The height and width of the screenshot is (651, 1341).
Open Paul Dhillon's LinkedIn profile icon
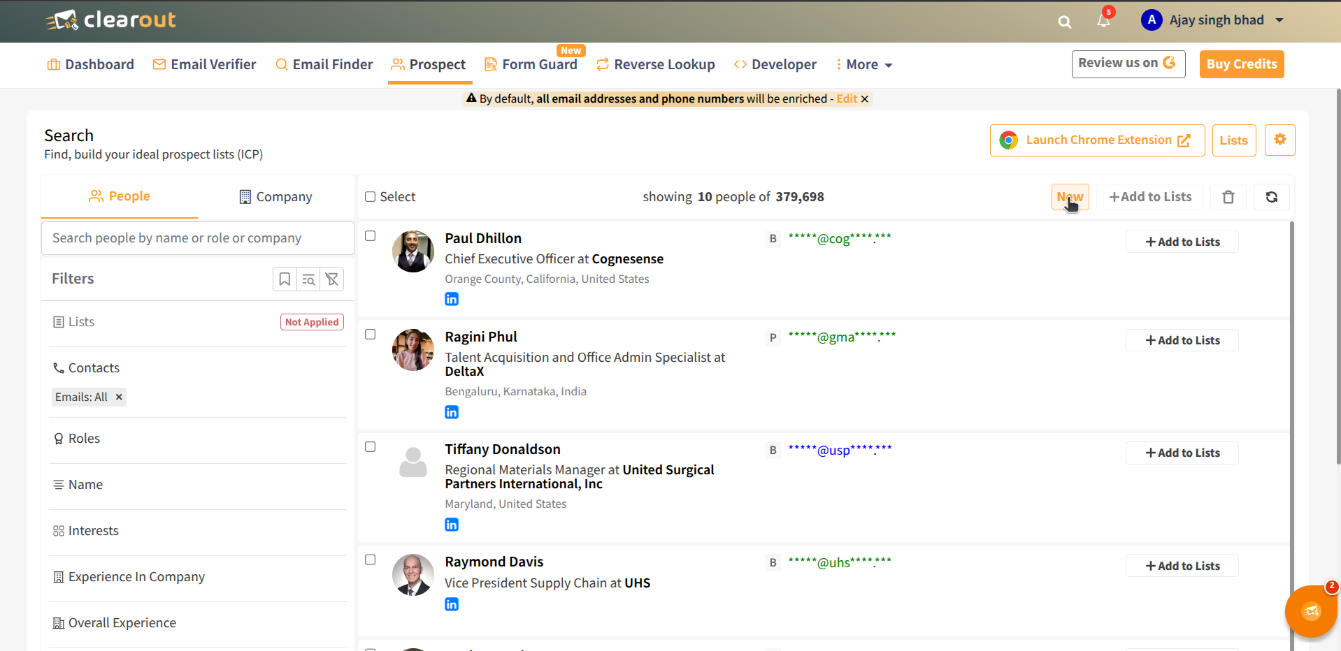(x=452, y=298)
